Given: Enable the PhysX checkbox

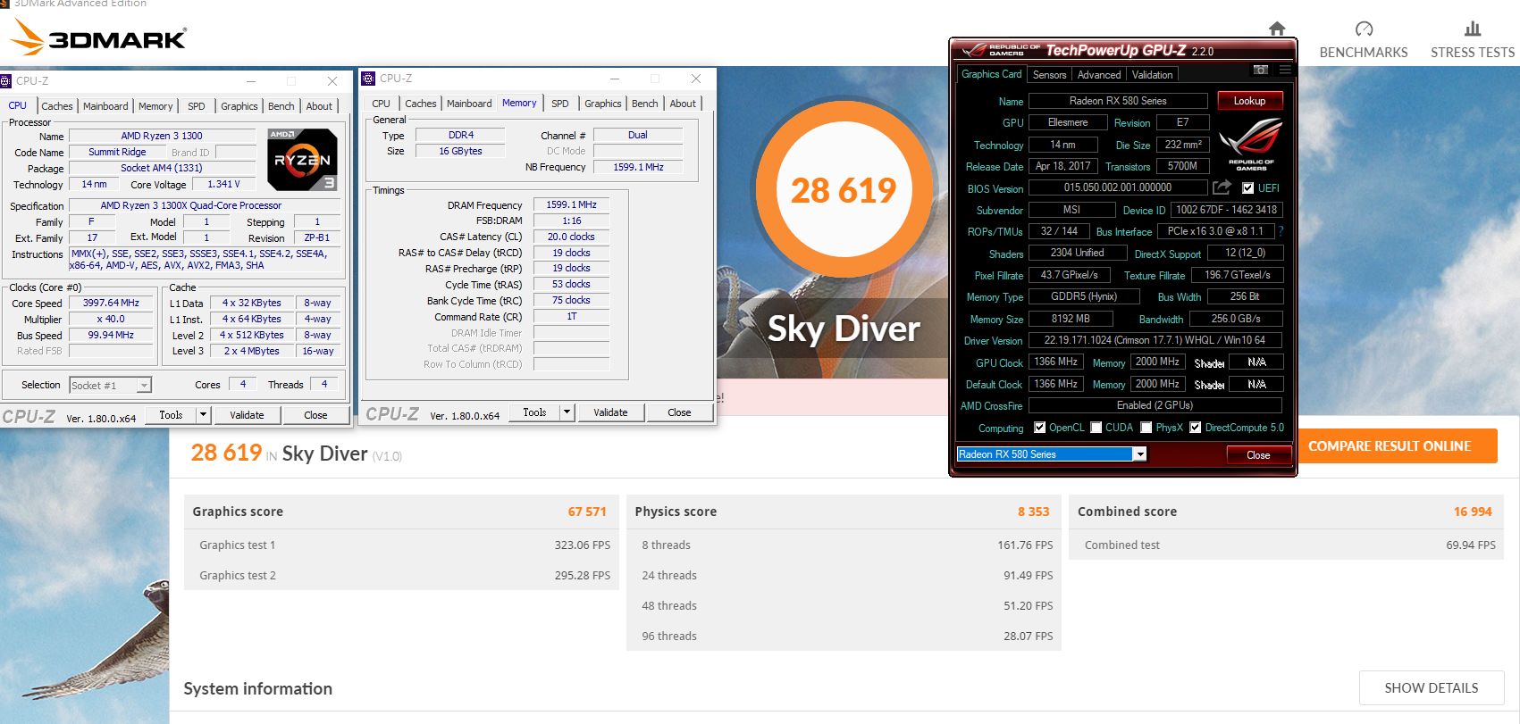Looking at the screenshot, I should pos(1146,428).
